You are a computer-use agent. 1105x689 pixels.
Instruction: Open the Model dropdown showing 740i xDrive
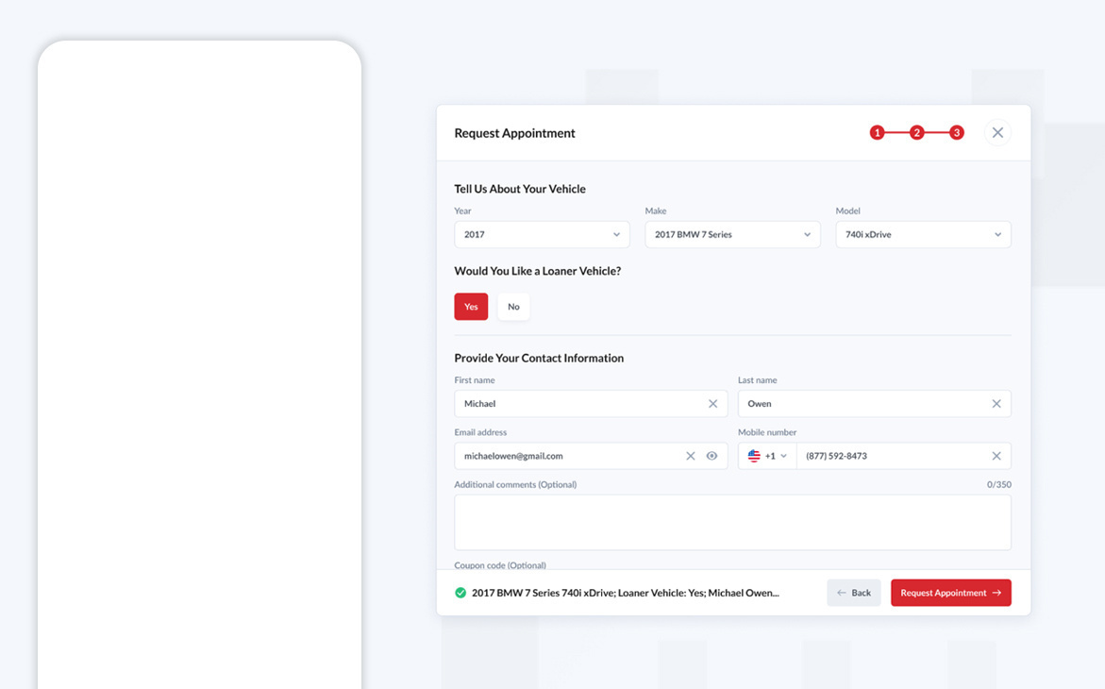tap(922, 235)
